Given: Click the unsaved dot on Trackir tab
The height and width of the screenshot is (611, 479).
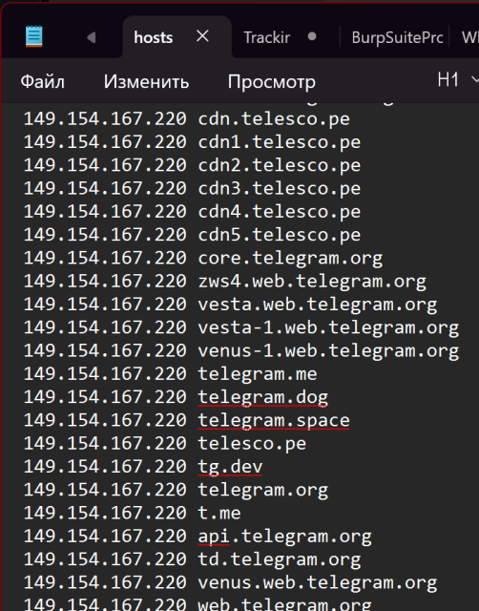Looking at the screenshot, I should (x=312, y=36).
